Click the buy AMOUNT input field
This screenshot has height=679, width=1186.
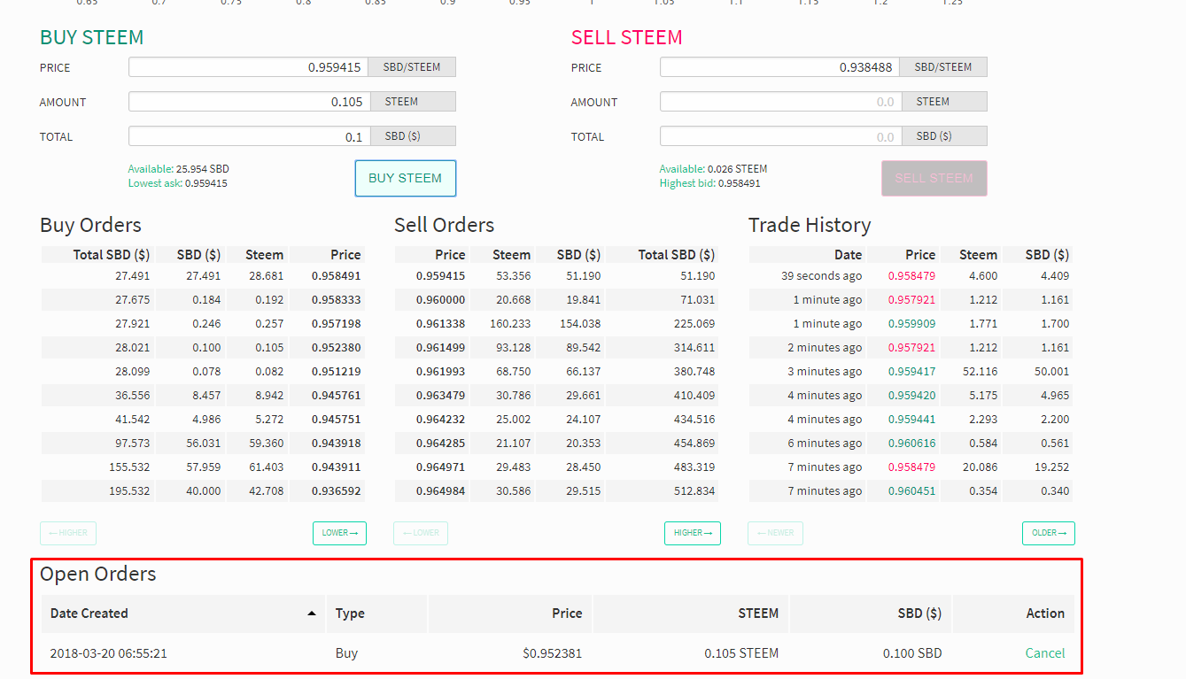tap(249, 102)
